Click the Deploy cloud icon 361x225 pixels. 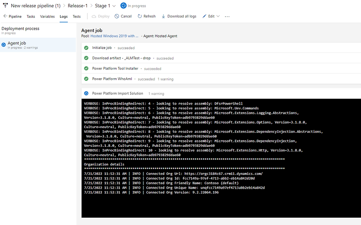pyautogui.click(x=94, y=16)
